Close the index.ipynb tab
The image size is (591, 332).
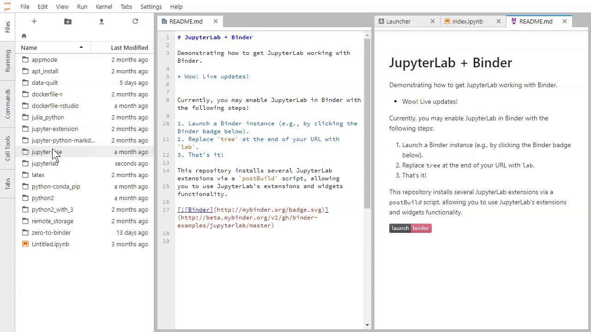(498, 21)
